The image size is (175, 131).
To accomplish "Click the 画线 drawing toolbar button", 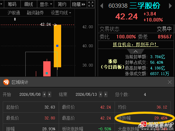I will pyautogui.click(x=29, y=4).
